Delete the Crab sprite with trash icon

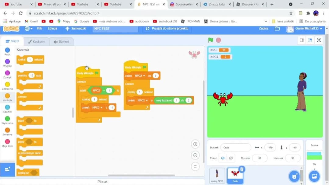pos(242,169)
